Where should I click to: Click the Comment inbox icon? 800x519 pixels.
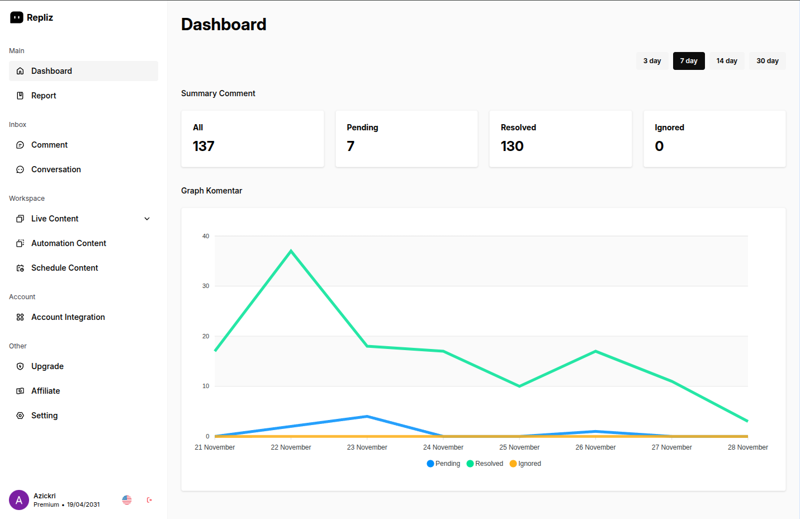20,145
